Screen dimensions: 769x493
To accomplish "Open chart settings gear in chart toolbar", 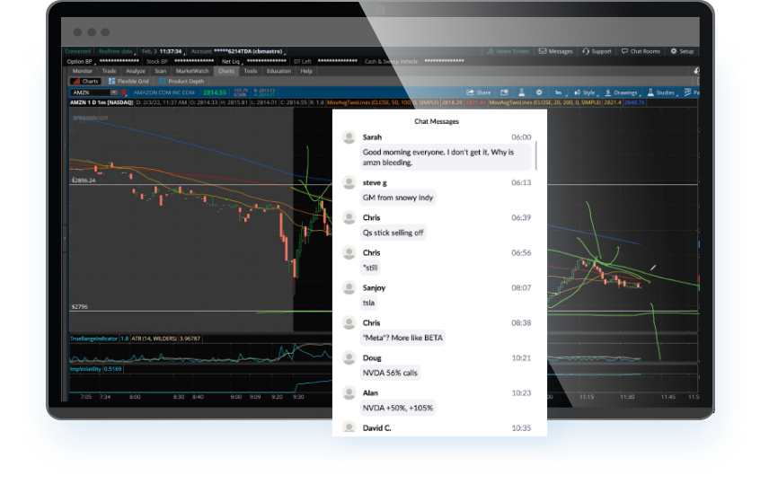I will pyautogui.click(x=539, y=92).
